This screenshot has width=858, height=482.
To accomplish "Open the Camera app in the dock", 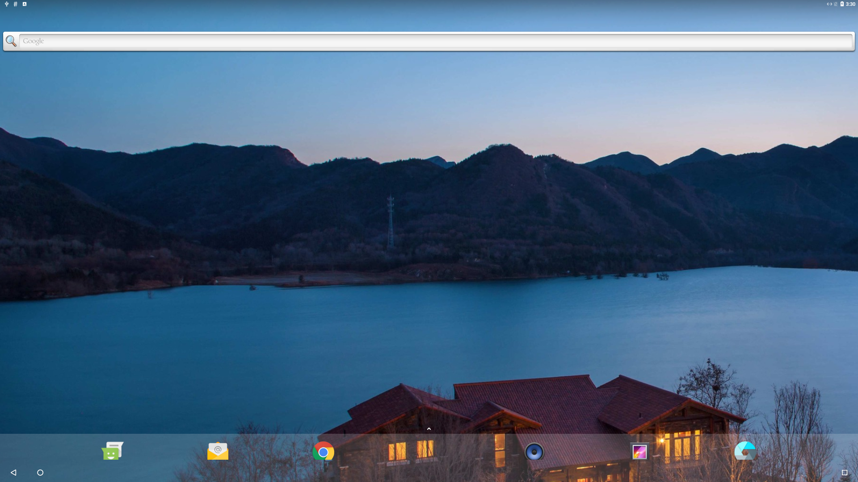I will [745, 451].
